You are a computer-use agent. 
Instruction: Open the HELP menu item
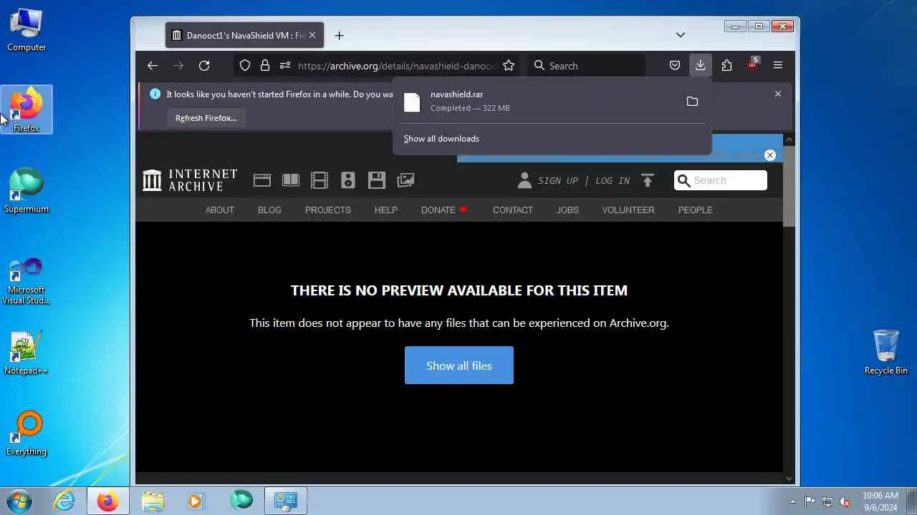click(x=385, y=210)
